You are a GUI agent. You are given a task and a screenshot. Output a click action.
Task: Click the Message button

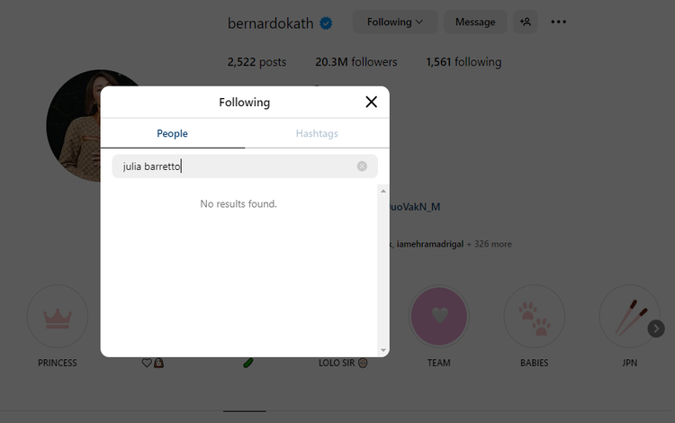tap(475, 22)
